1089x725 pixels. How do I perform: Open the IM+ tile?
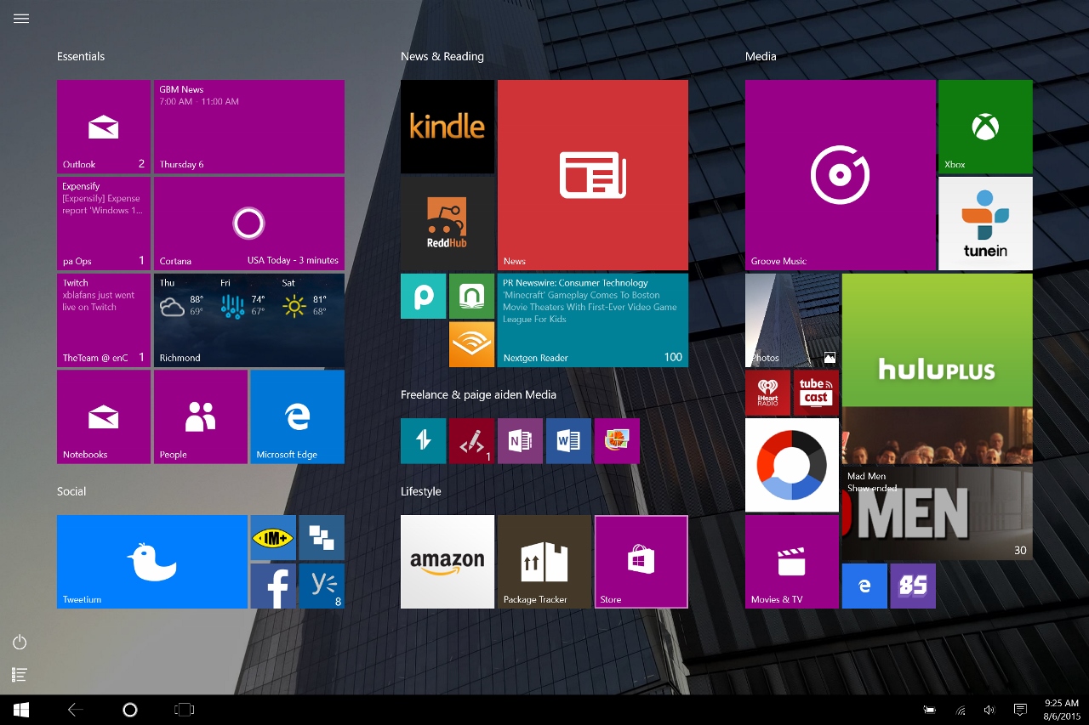pyautogui.click(x=273, y=537)
